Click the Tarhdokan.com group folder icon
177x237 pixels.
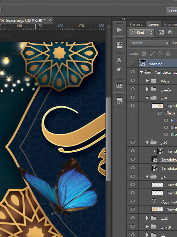147,72
